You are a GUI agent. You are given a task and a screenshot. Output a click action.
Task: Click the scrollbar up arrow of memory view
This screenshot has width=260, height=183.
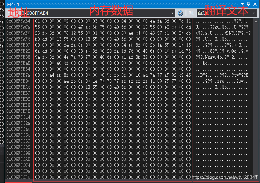coord(256,21)
